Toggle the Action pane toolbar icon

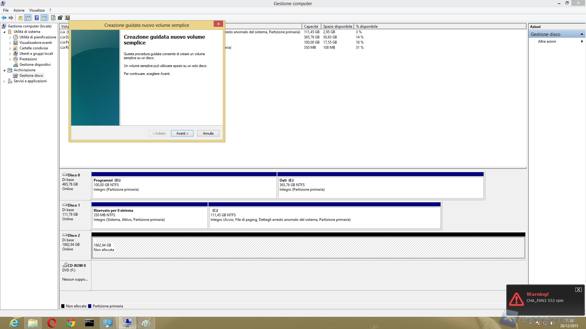[x=44, y=18]
